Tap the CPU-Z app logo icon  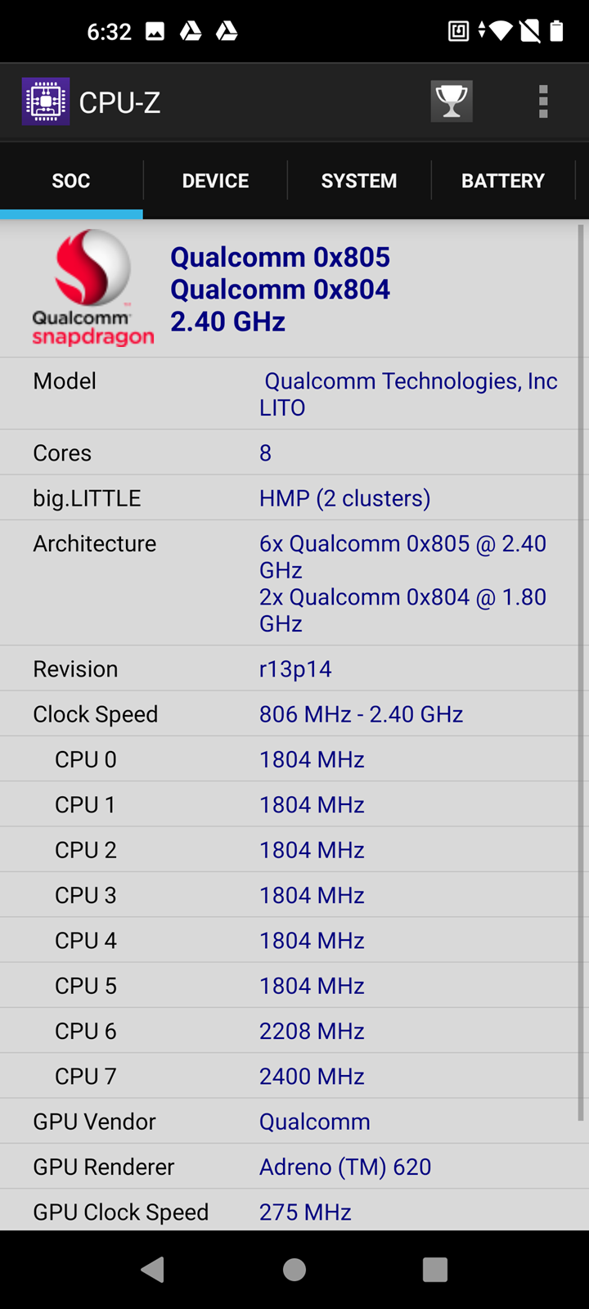coord(46,101)
